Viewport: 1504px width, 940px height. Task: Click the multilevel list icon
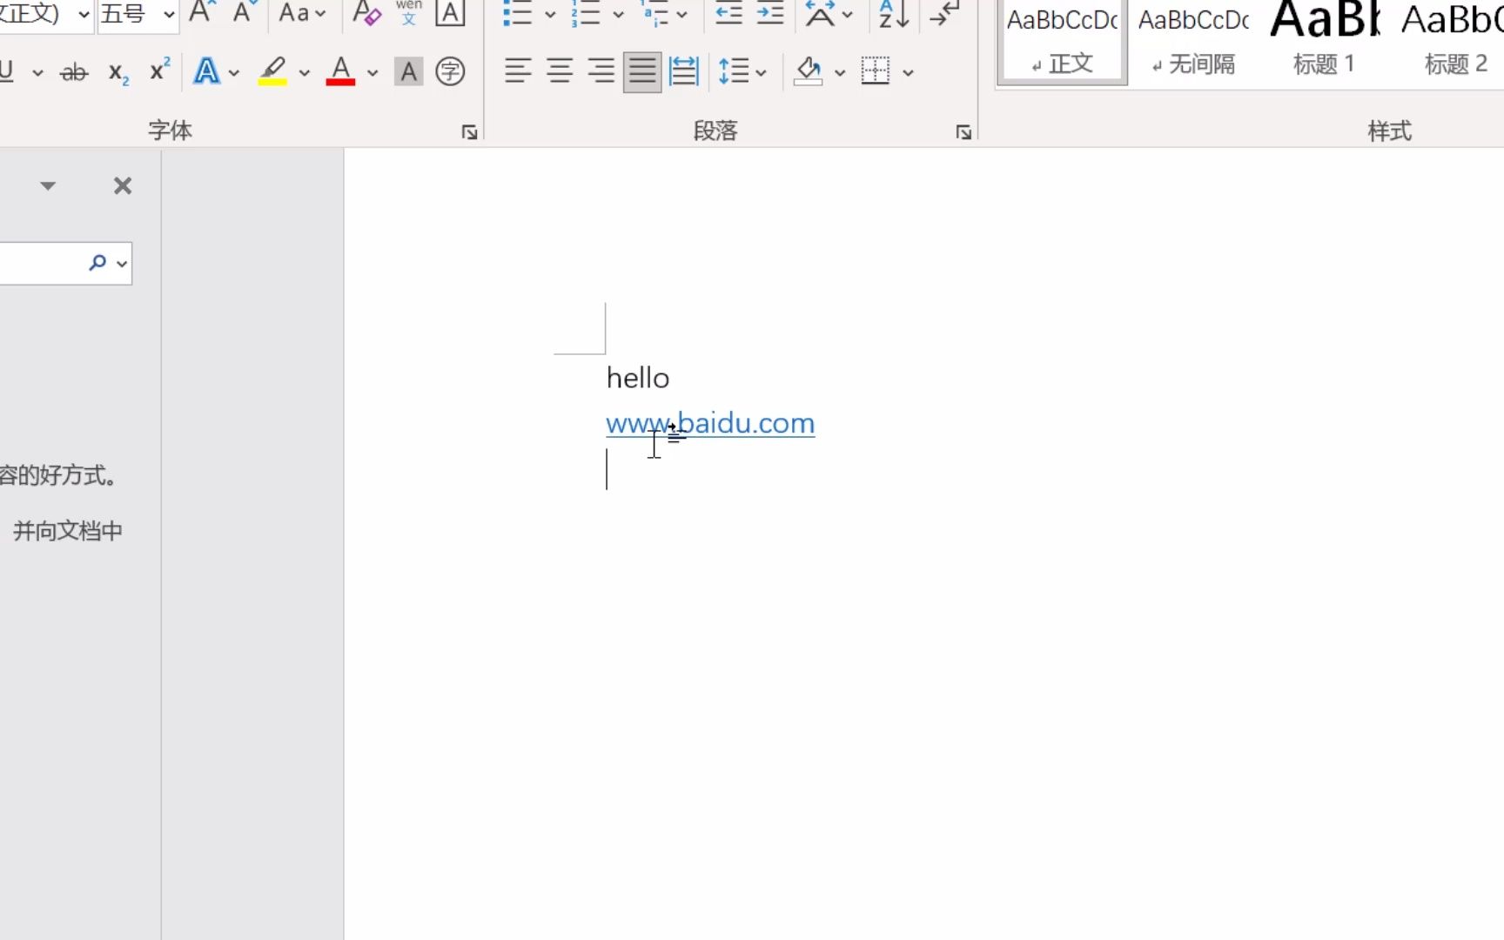pos(655,12)
